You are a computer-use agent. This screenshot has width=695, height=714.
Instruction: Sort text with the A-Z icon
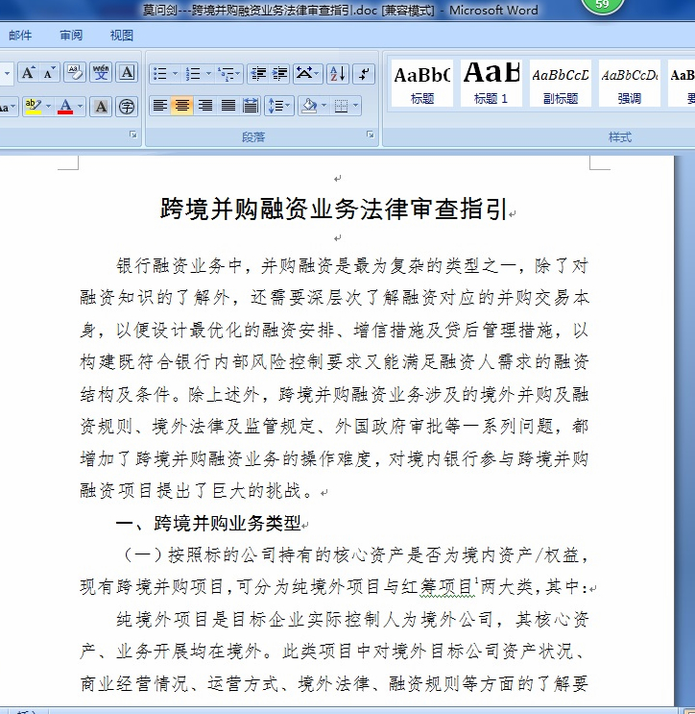point(338,73)
